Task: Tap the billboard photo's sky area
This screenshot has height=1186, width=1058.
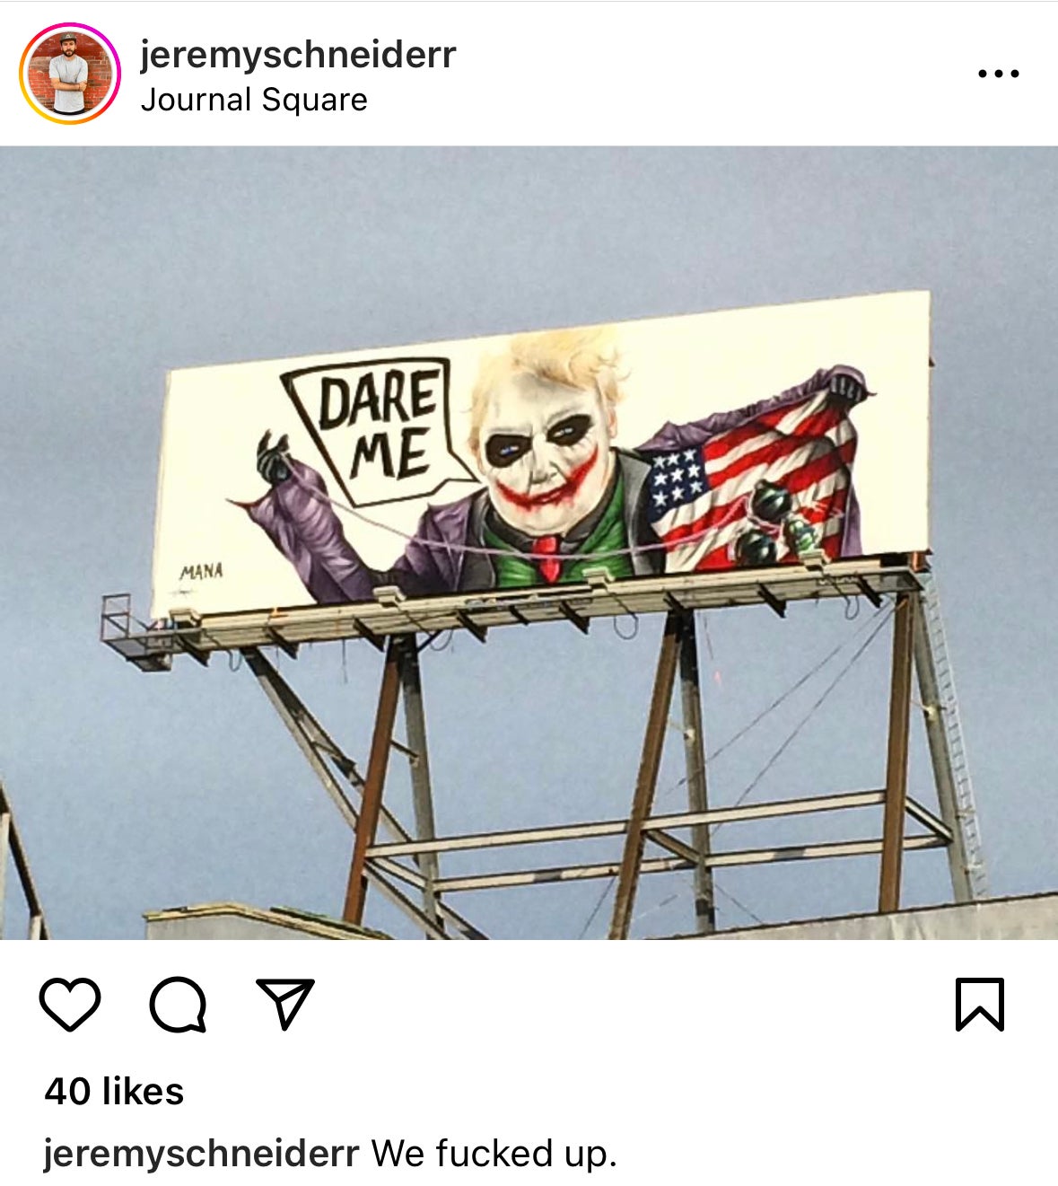Action: pyautogui.click(x=529, y=224)
